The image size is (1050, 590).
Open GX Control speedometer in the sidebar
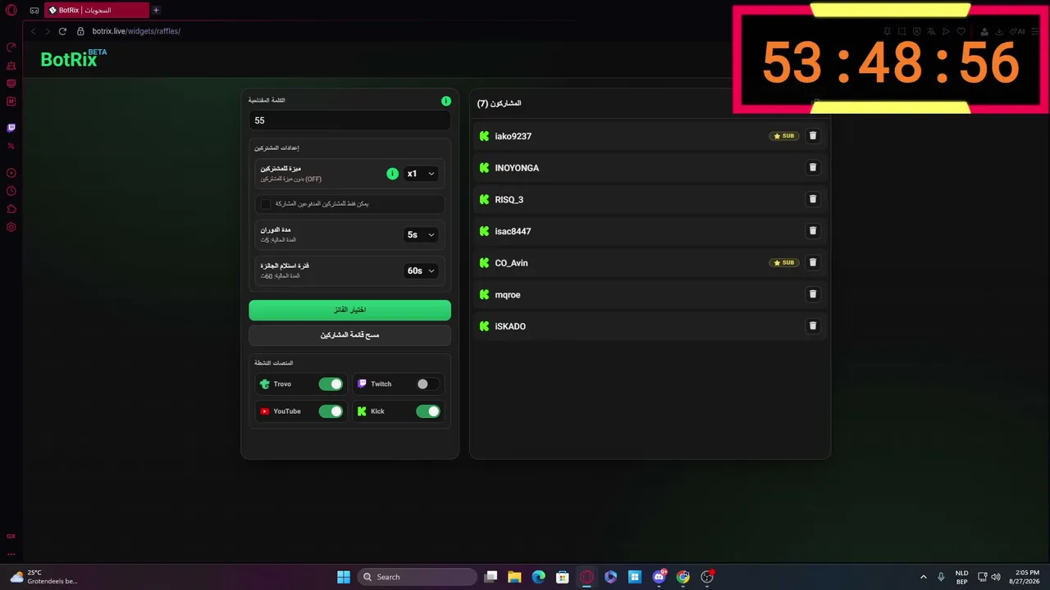pos(11,48)
